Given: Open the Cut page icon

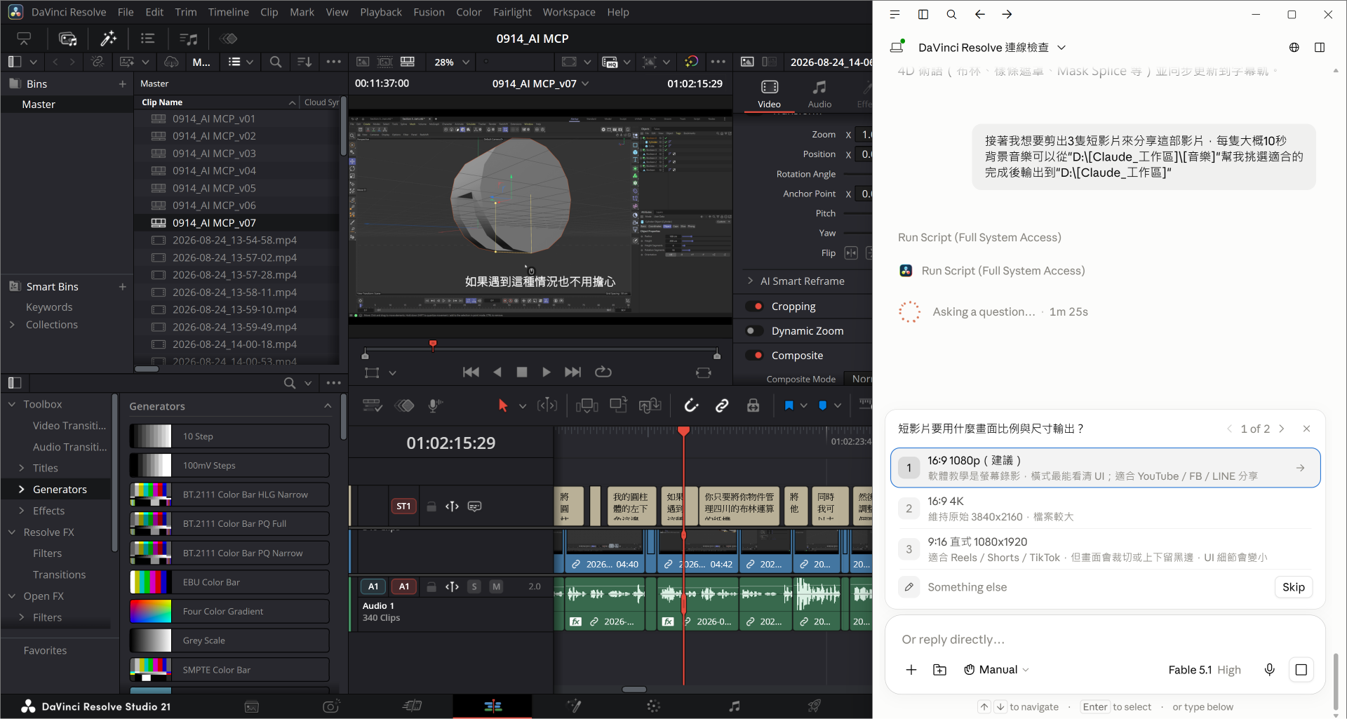Looking at the screenshot, I should click(412, 706).
